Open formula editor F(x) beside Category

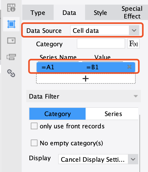134,44
